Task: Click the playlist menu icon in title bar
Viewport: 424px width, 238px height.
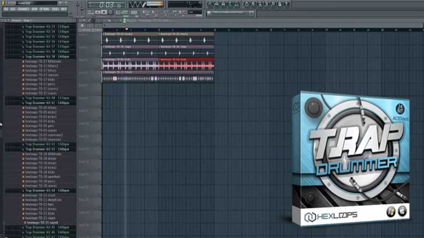Action: pyautogui.click(x=81, y=20)
